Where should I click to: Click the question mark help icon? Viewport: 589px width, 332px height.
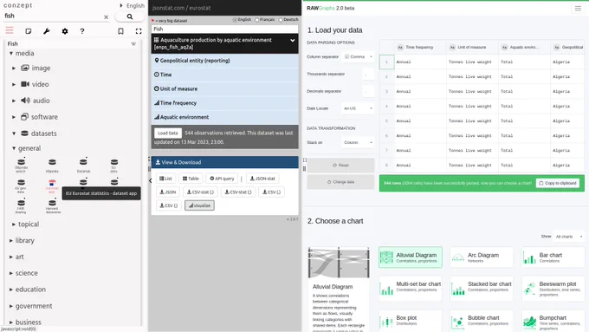pyautogui.click(x=82, y=31)
